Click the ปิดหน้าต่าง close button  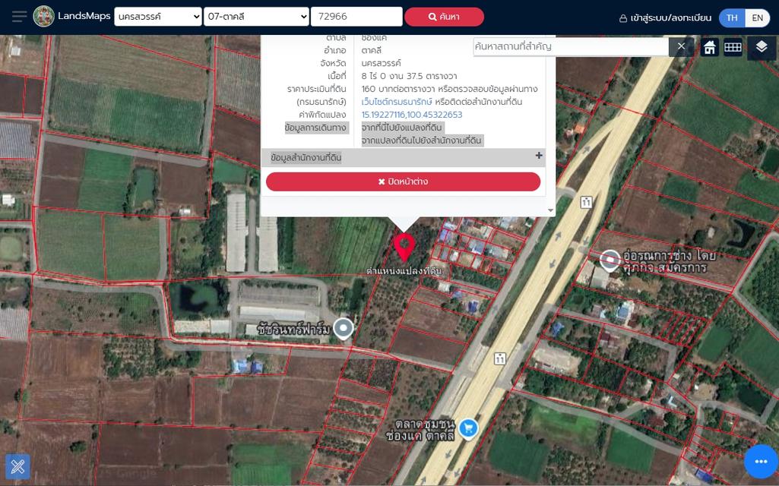[403, 181]
